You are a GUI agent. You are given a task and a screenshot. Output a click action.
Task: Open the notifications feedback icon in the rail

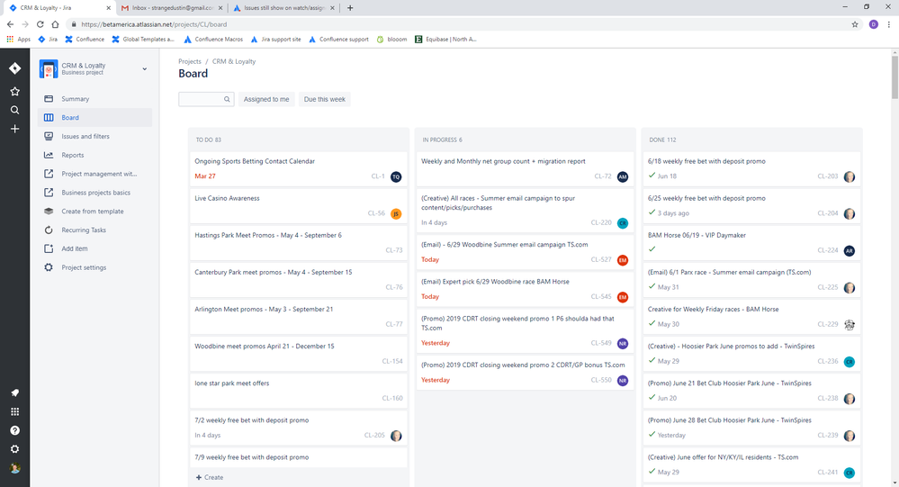[x=15, y=392]
